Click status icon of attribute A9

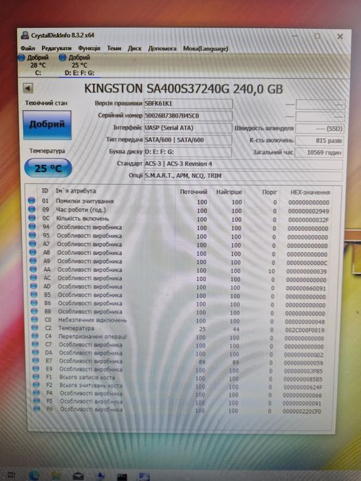(x=33, y=260)
